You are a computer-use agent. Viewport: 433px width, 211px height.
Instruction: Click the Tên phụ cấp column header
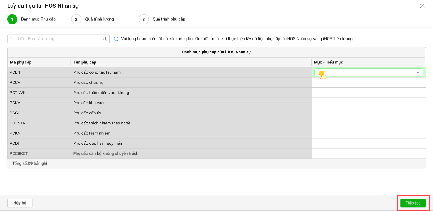click(191, 62)
